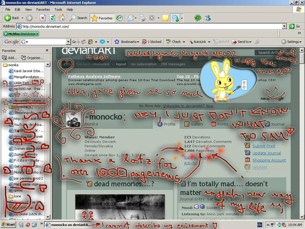Open the gothic favorite entry
Image resolution: width=305 pixels, height=229 pixels.
16,190
